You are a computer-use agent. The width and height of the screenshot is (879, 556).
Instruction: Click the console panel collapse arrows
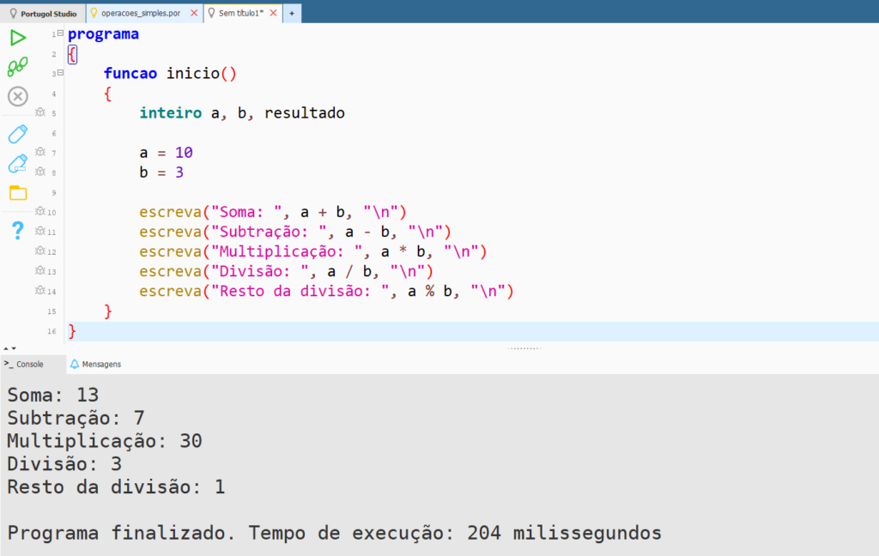tap(9, 348)
